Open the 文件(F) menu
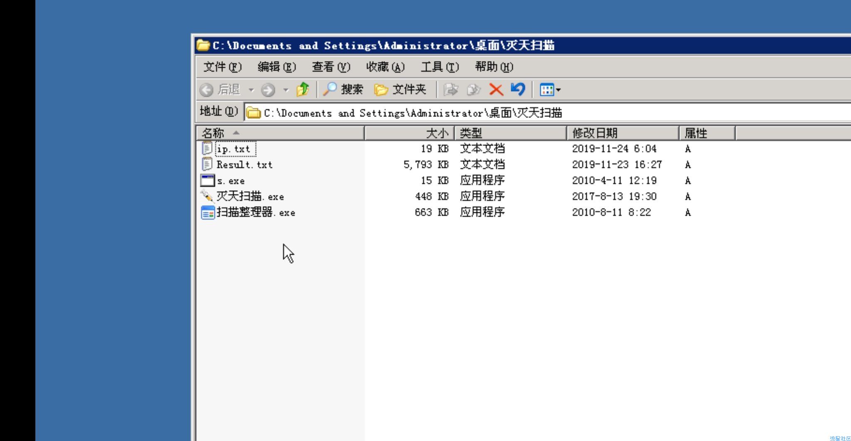The image size is (851, 441). click(x=222, y=67)
